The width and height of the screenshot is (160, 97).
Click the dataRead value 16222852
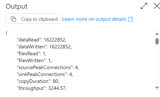tap(55, 40)
